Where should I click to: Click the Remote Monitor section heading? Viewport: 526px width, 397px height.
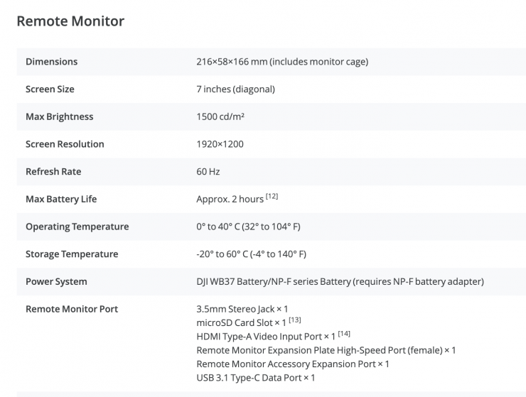point(70,21)
